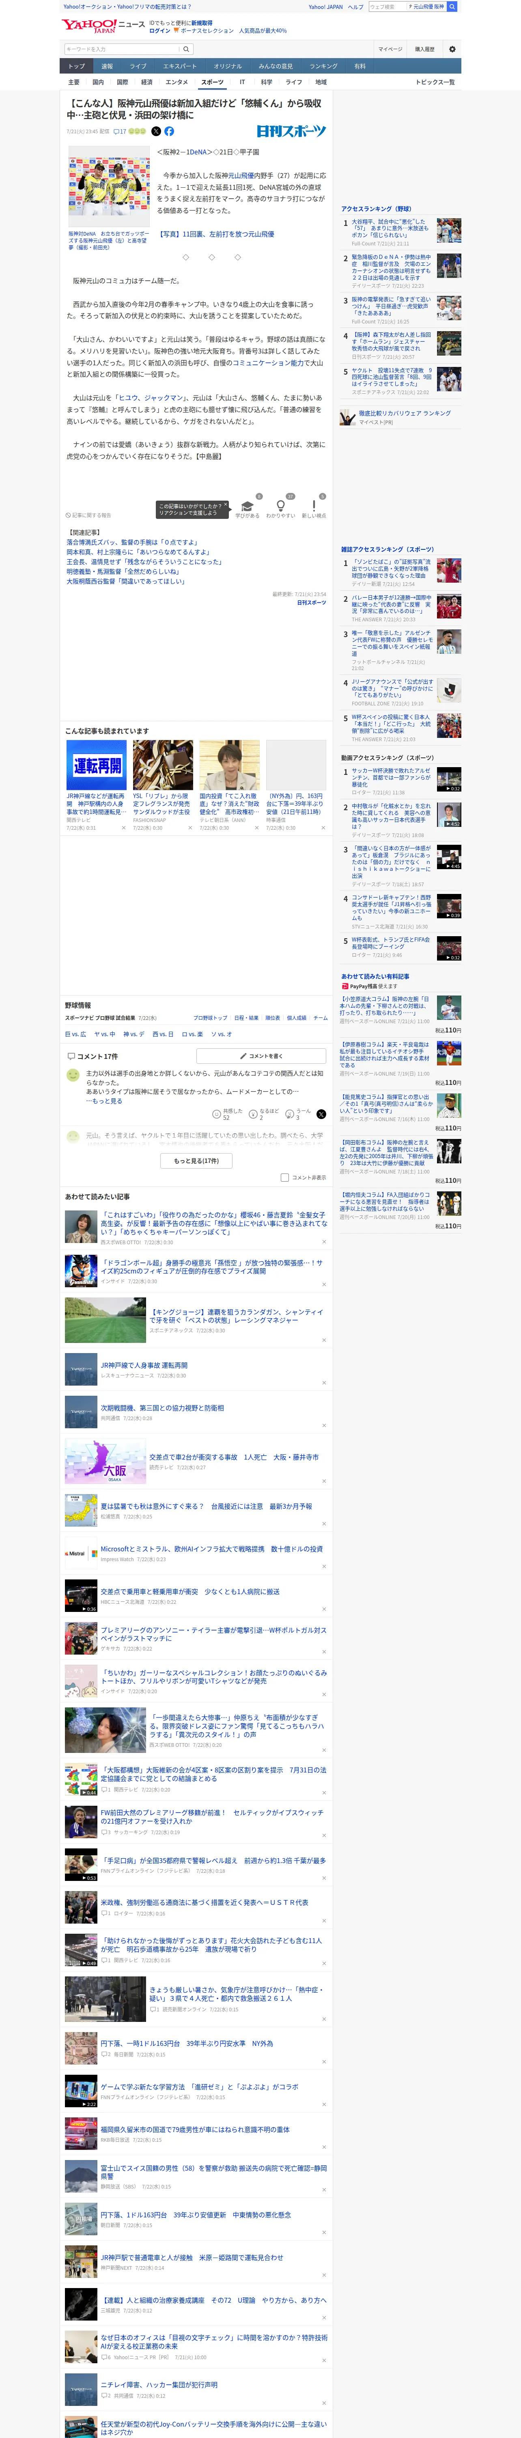Select the 国内 category
521x2438 pixels.
tap(97, 82)
